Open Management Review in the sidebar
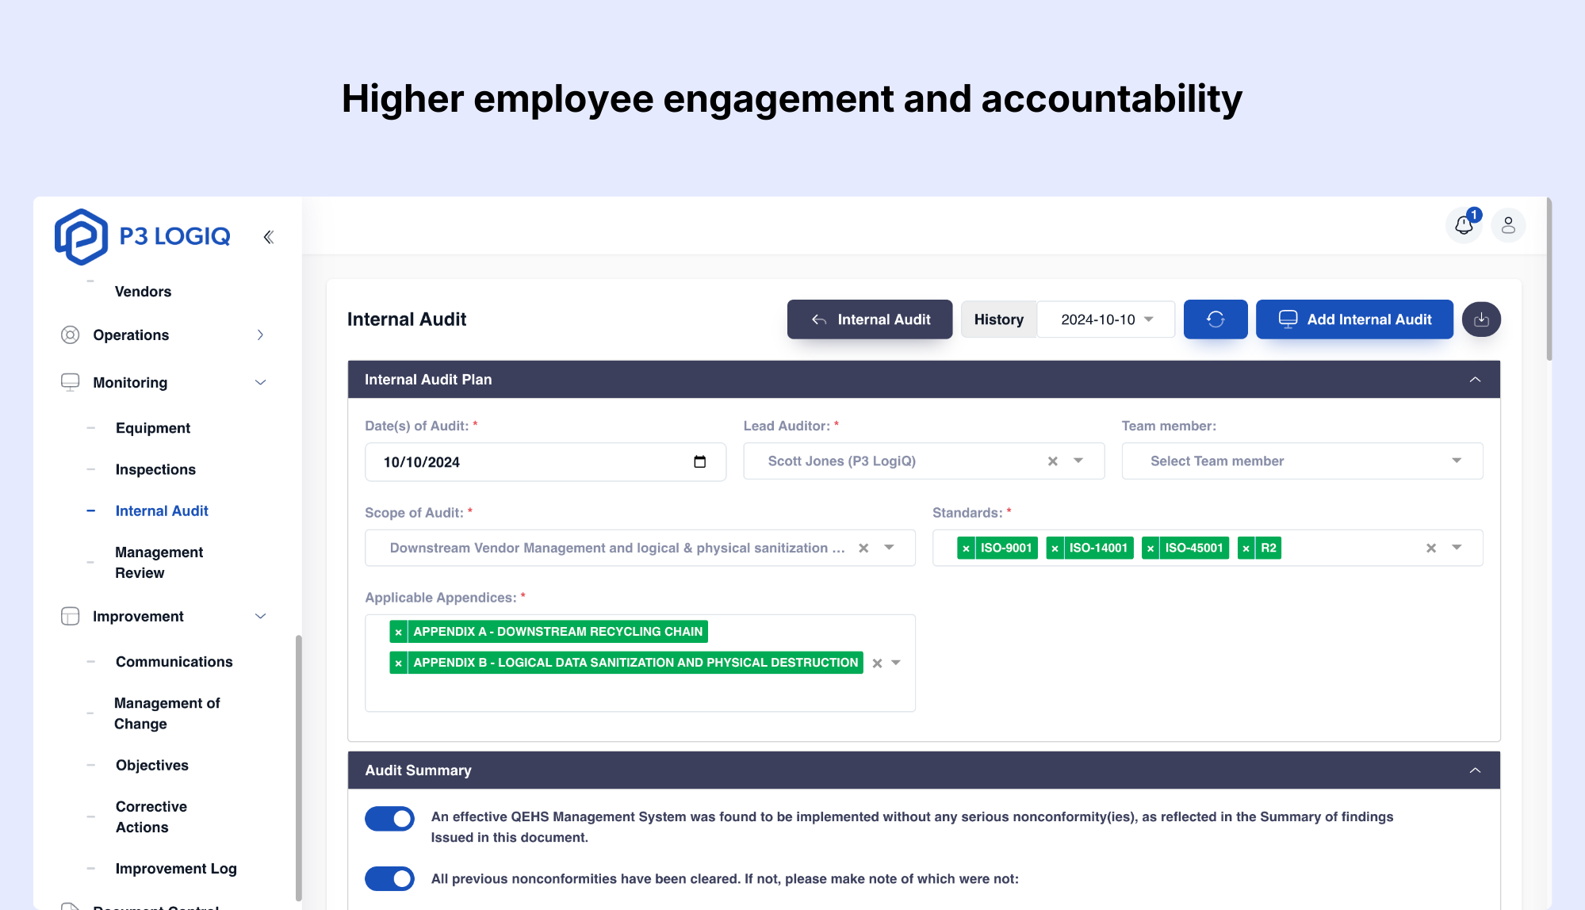1585x910 pixels. pos(159,563)
